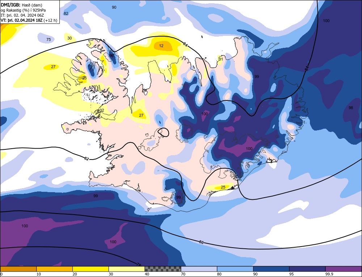Click the '99' value over southwest ocean
The height and width of the screenshot is (277, 362).
point(96,196)
